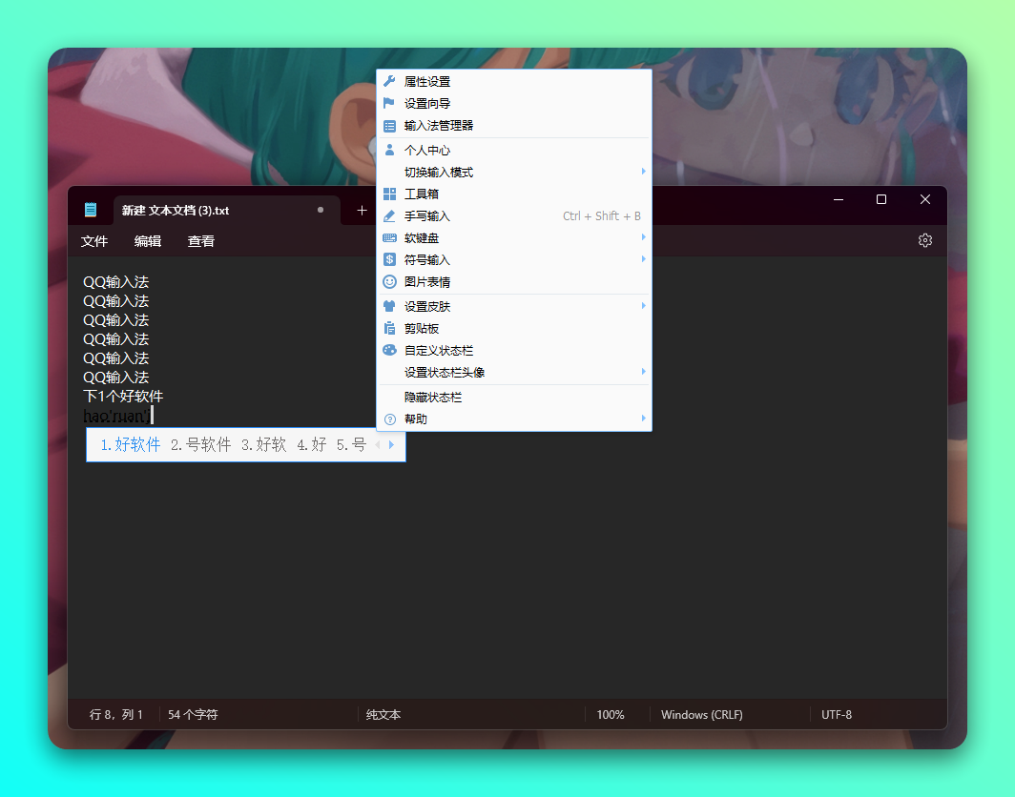Select candidate 2.号软件
This screenshot has width=1015, height=797.
pos(200,444)
